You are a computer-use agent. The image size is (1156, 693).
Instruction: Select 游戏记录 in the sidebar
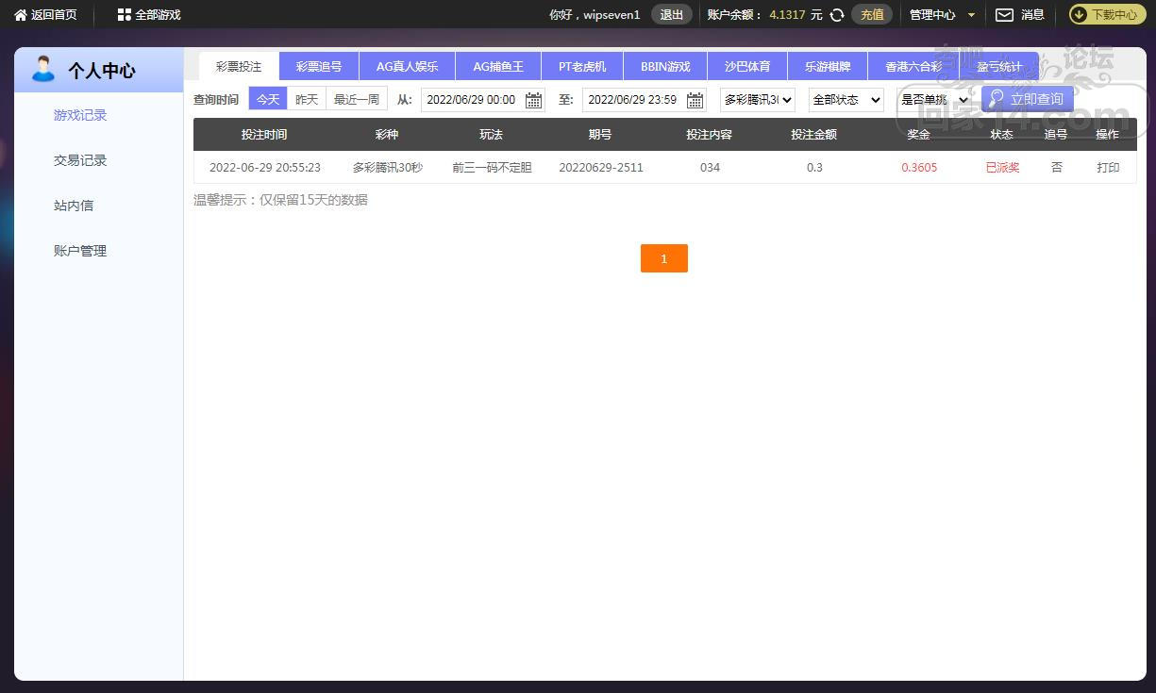(x=80, y=115)
